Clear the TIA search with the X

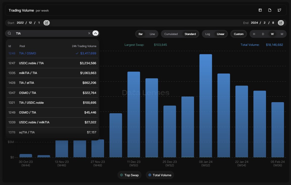point(89,33)
